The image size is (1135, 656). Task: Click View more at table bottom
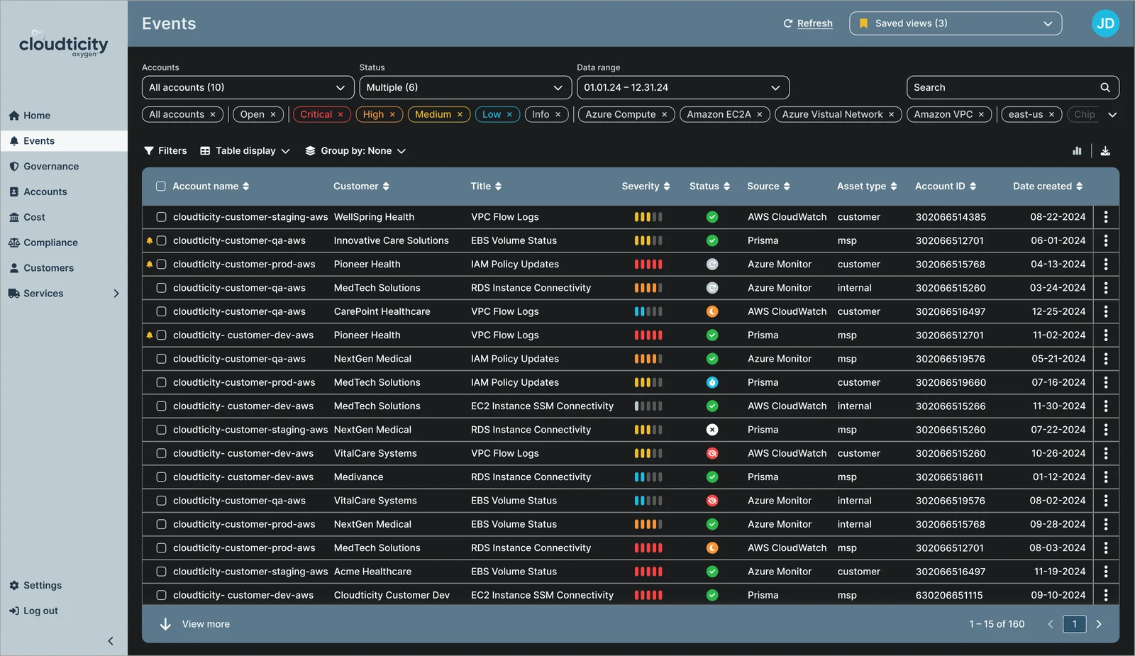195,624
